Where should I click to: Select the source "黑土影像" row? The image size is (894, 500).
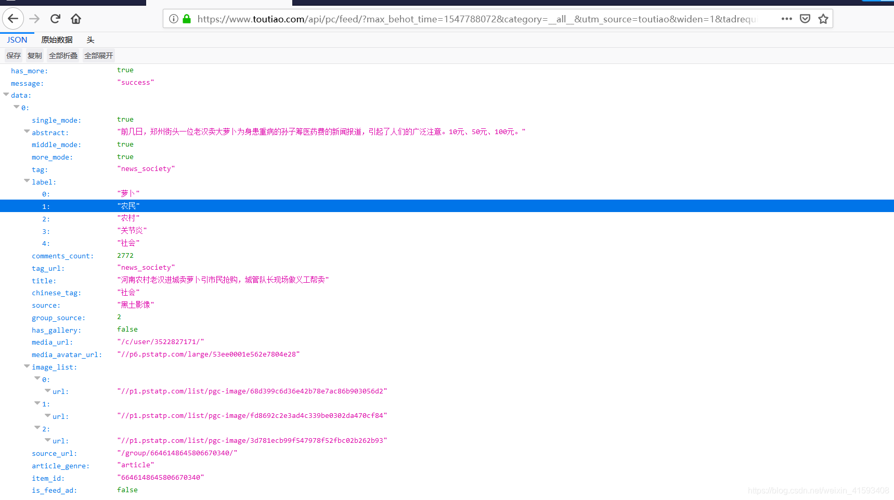click(x=447, y=305)
